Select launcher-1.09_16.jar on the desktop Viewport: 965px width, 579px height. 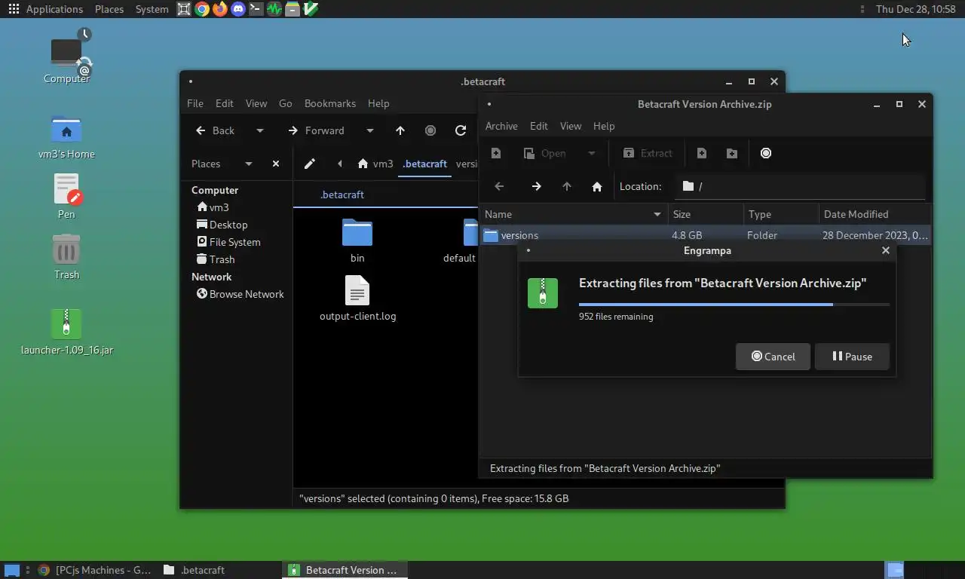pyautogui.click(x=66, y=332)
